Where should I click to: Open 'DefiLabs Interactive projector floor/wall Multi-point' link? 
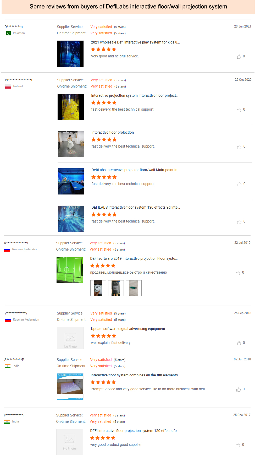[x=136, y=170]
